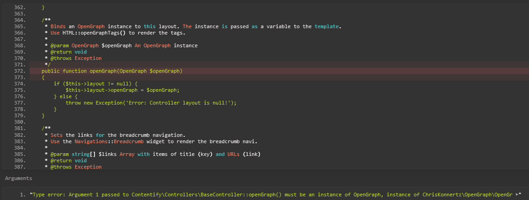Screen dimensions: 529x200
Task: Click the @param string[] $links line 385
Action: (153, 155)
